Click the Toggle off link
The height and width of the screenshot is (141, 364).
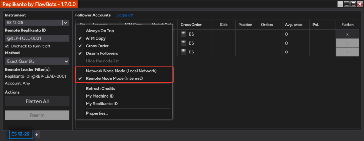[124, 15]
